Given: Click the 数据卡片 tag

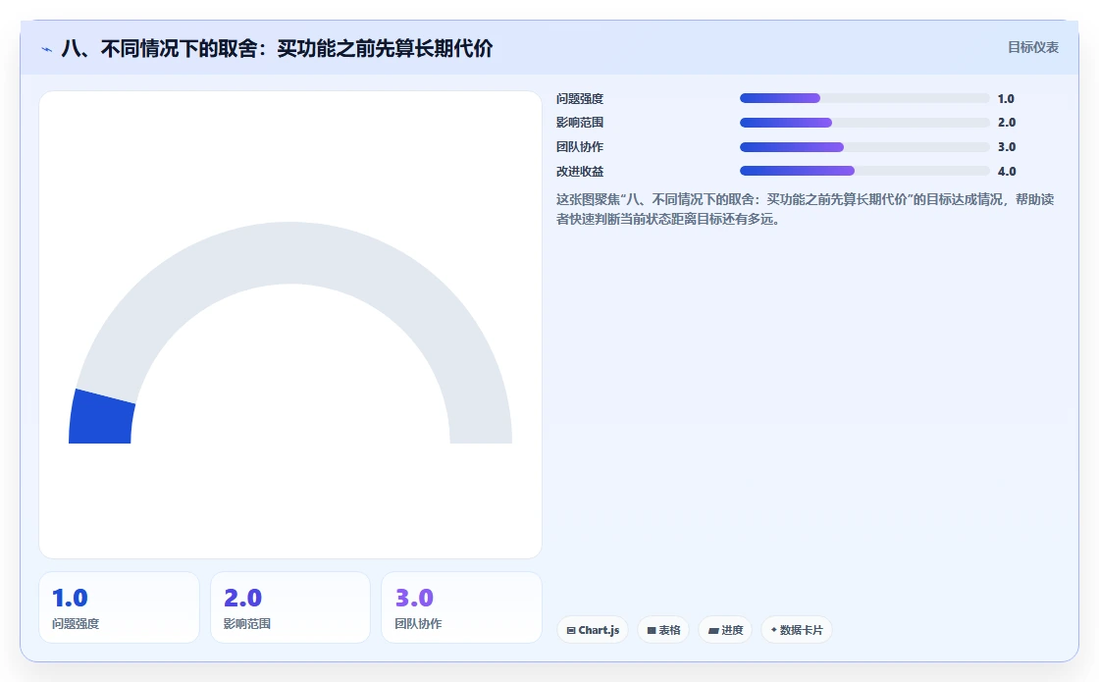Looking at the screenshot, I should pyautogui.click(x=796, y=630).
